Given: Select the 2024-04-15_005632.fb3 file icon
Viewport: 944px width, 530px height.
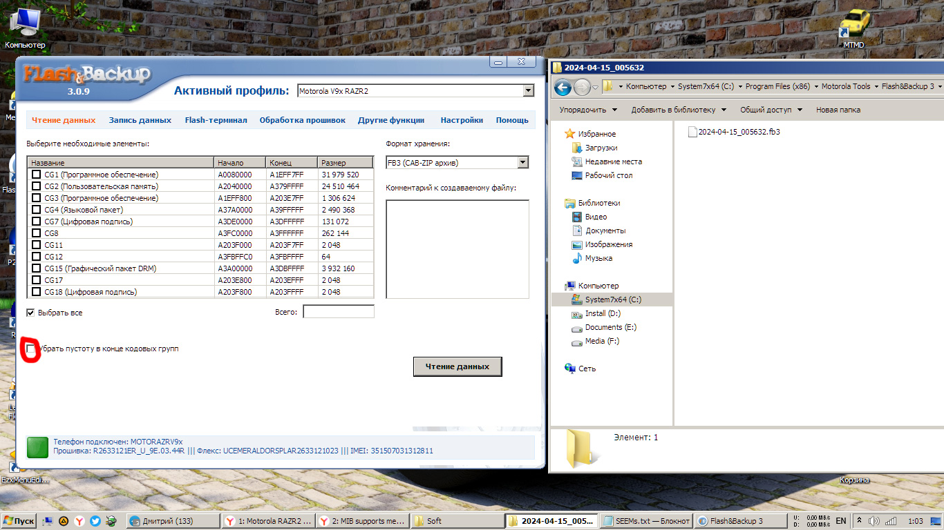Looking at the screenshot, I should click(x=692, y=131).
